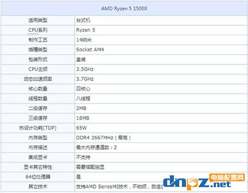This screenshot has width=248, height=193.
Task: Click the 14纳米 value
Action: tap(84, 40)
